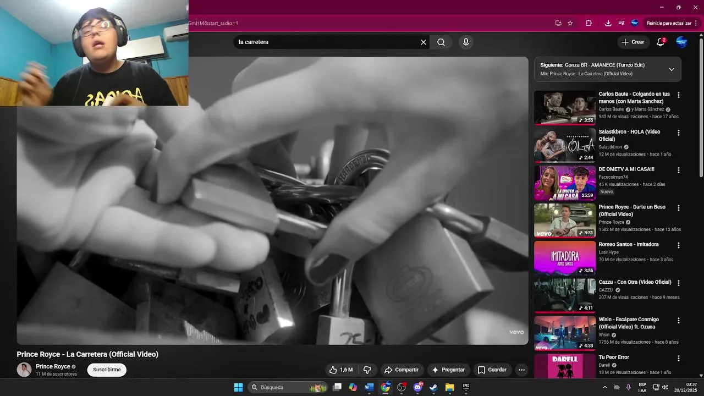Viewport: 704px width, 396px height.
Task: Dislike the Prince Royce video
Action: click(367, 370)
